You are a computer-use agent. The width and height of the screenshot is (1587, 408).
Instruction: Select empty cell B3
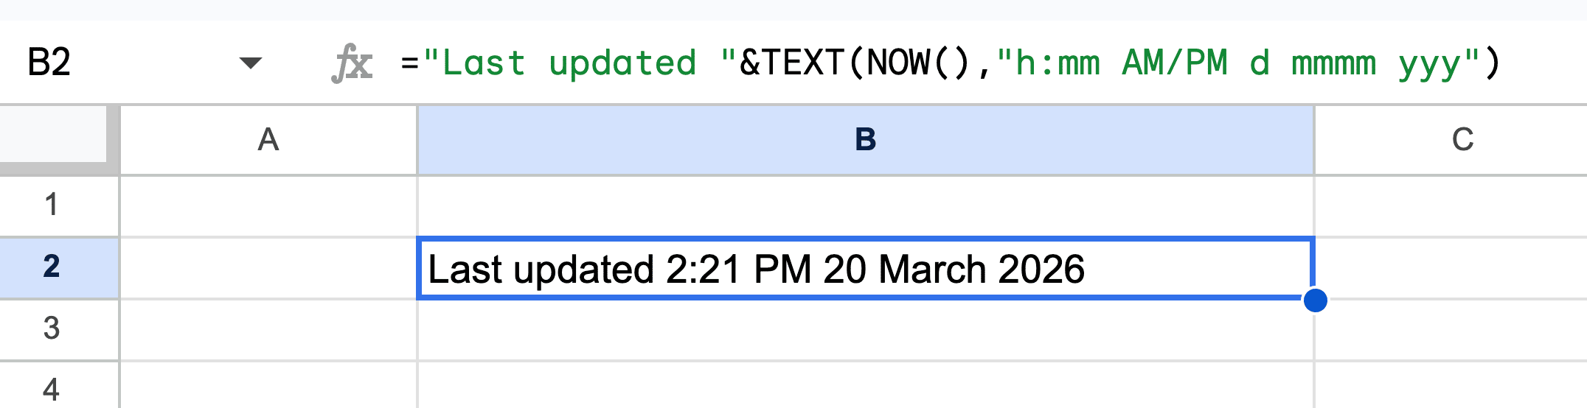click(865, 329)
